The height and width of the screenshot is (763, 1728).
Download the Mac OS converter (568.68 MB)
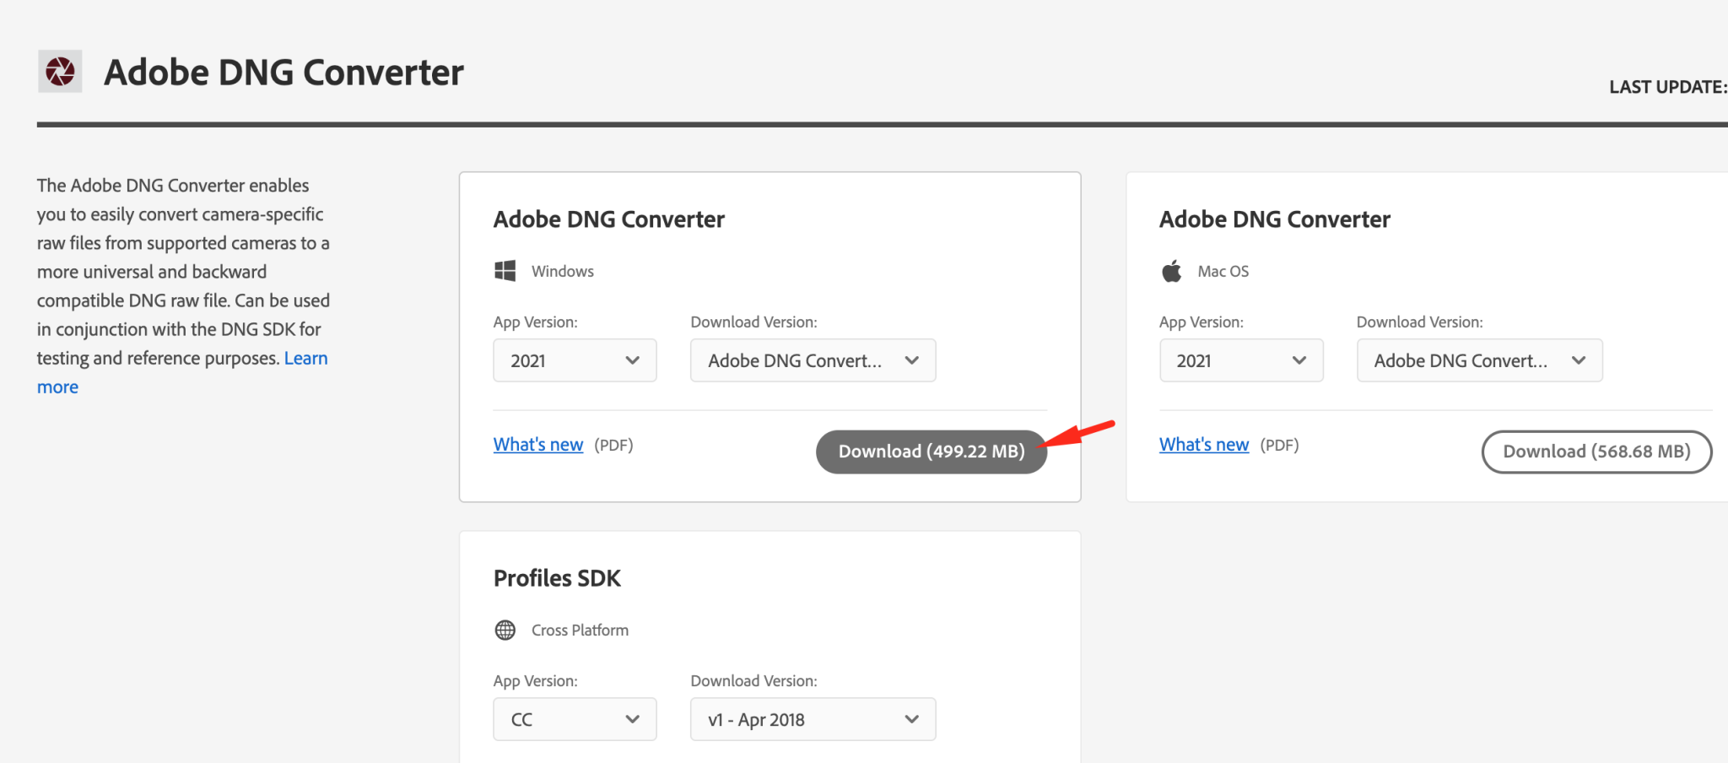1596,452
